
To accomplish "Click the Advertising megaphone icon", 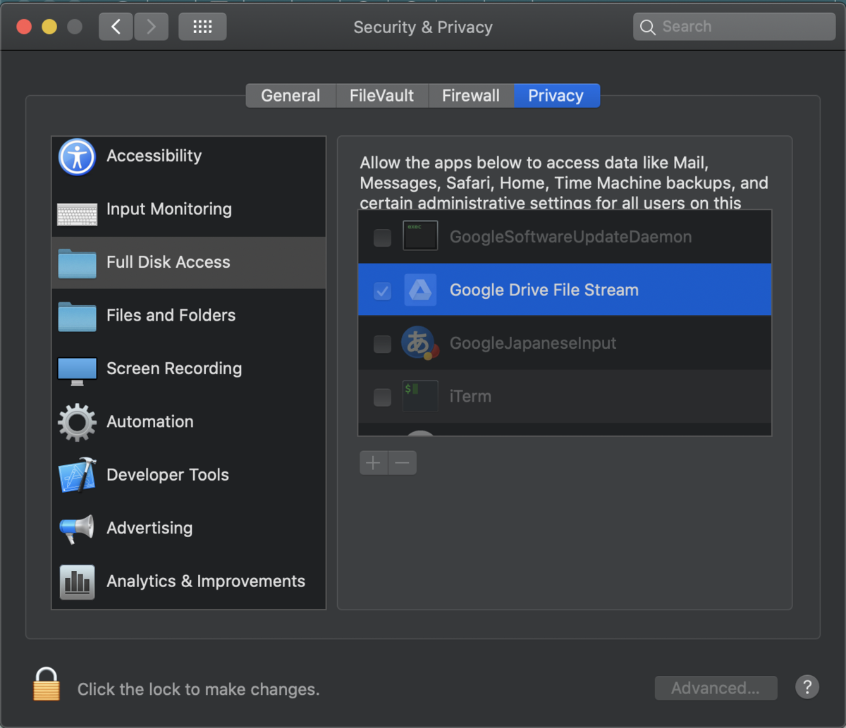I will click(x=77, y=529).
